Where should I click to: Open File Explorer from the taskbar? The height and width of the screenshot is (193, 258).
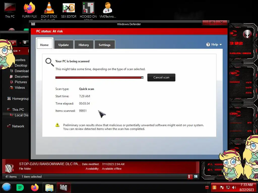49,187
